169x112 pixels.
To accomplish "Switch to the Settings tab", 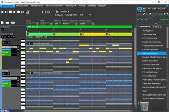I will coord(92,6).
